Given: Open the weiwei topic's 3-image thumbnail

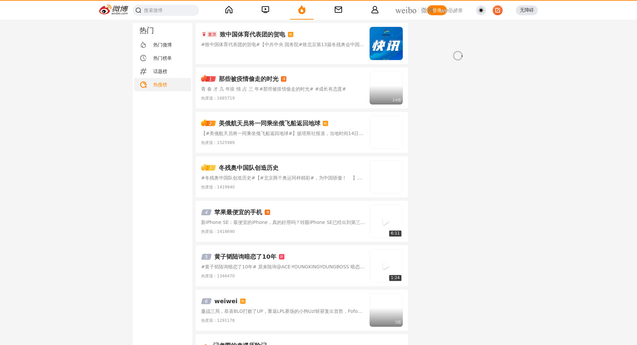Looking at the screenshot, I should coord(386,310).
